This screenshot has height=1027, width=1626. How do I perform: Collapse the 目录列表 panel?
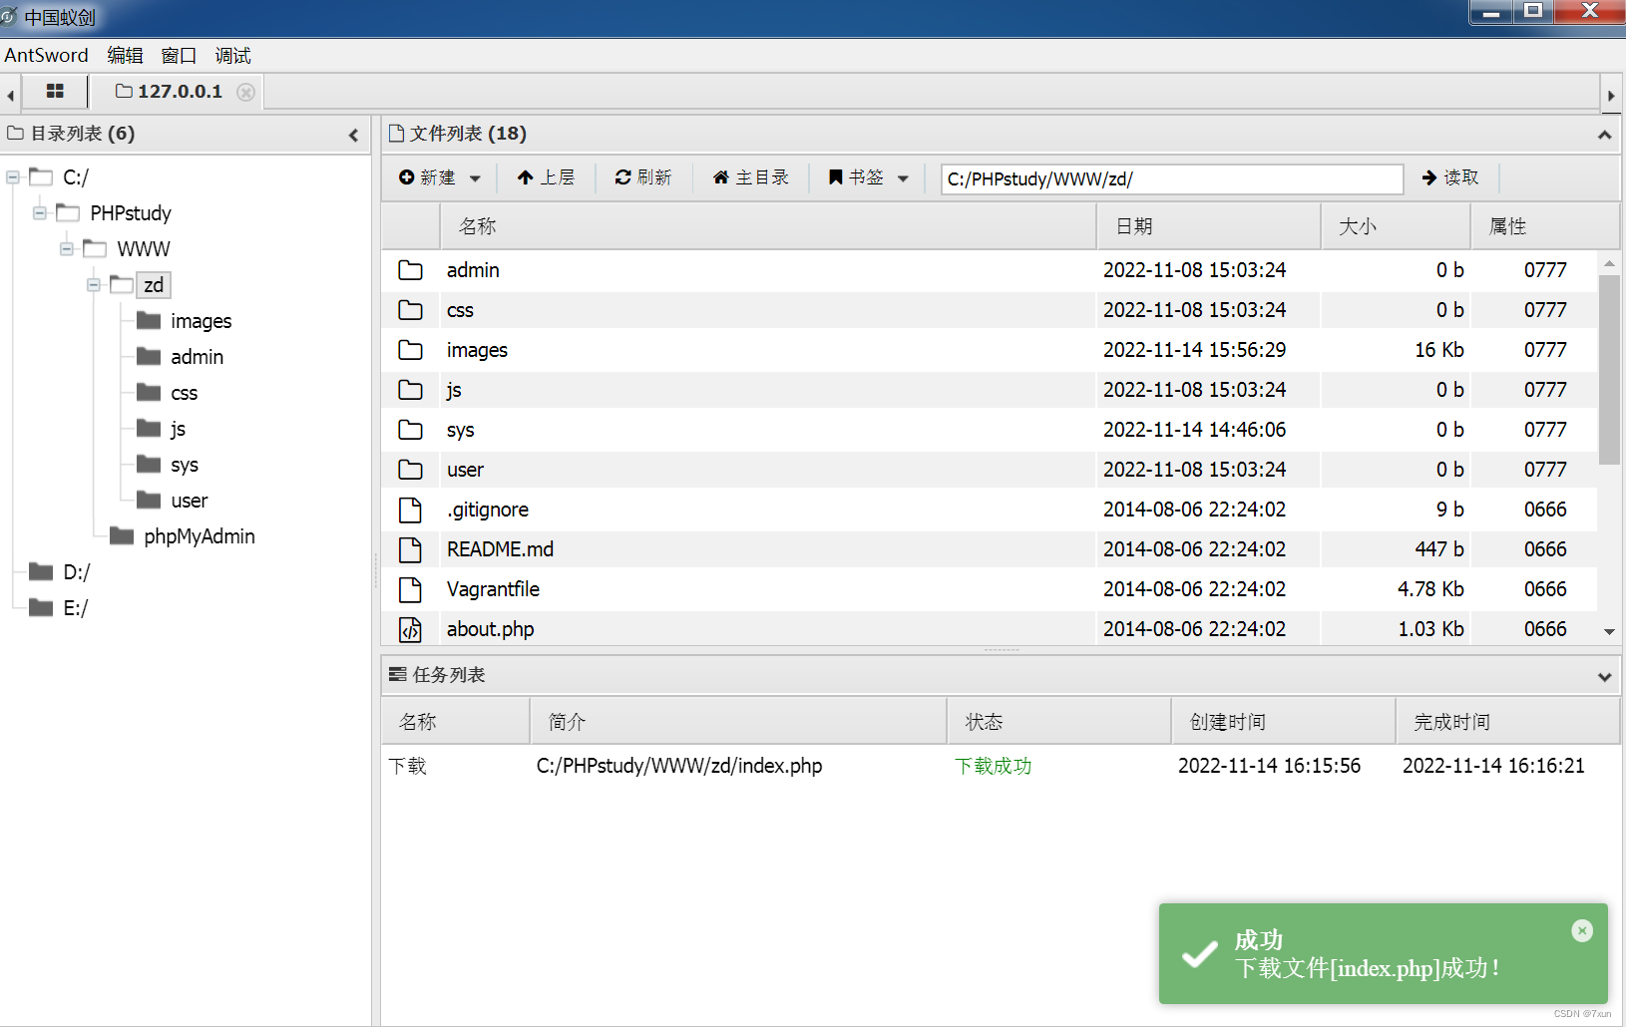click(x=353, y=135)
